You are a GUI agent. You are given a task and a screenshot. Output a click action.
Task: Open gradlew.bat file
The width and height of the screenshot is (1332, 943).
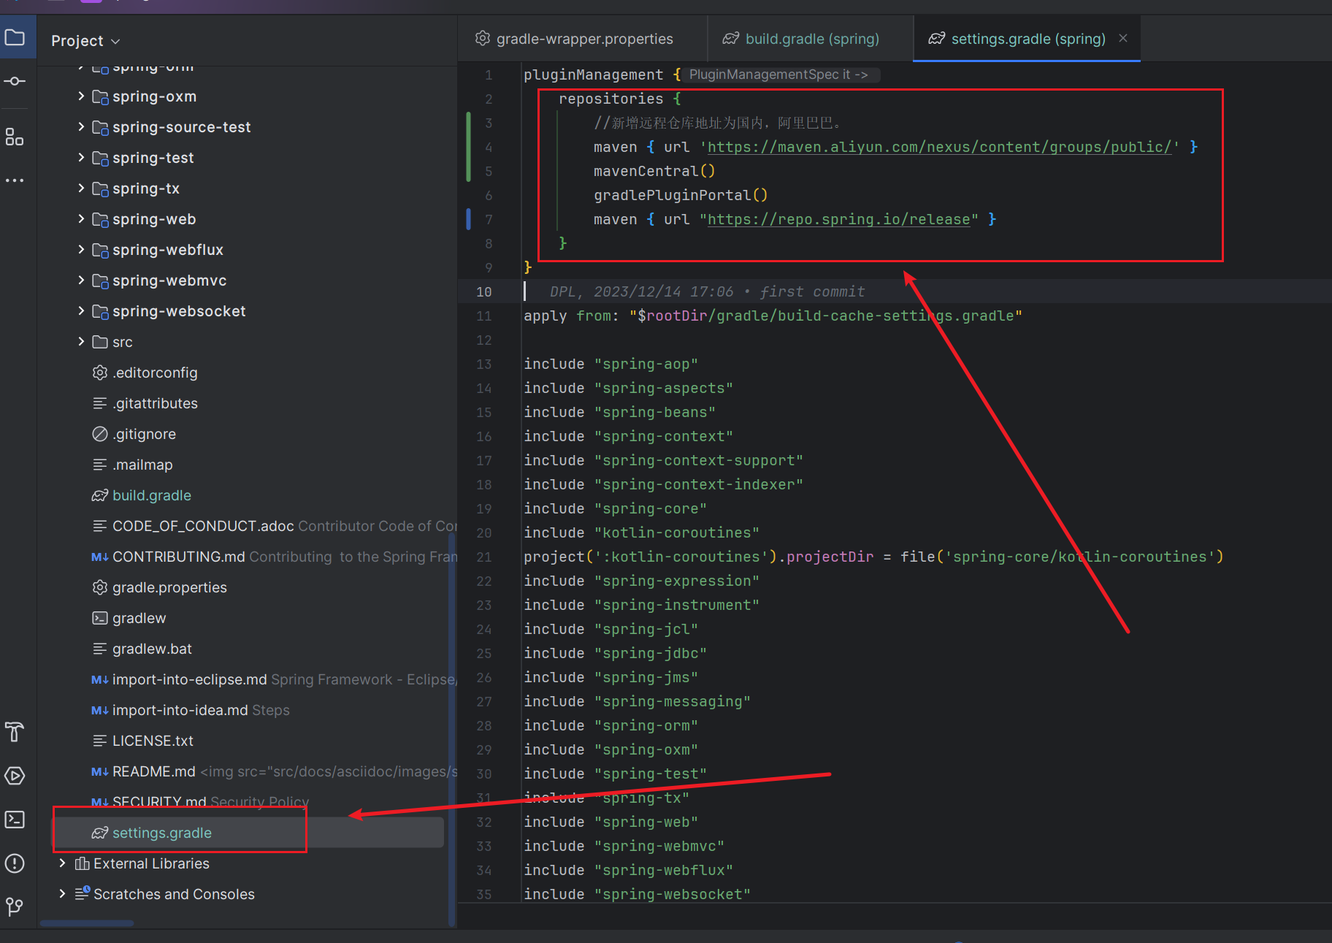(152, 649)
